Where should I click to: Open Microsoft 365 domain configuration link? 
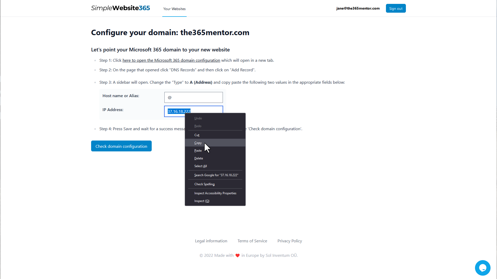click(171, 60)
